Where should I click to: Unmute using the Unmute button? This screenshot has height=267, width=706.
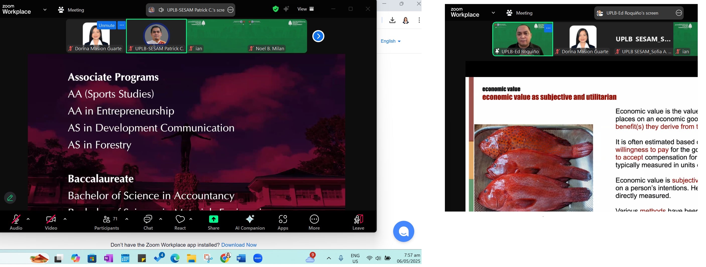(106, 25)
